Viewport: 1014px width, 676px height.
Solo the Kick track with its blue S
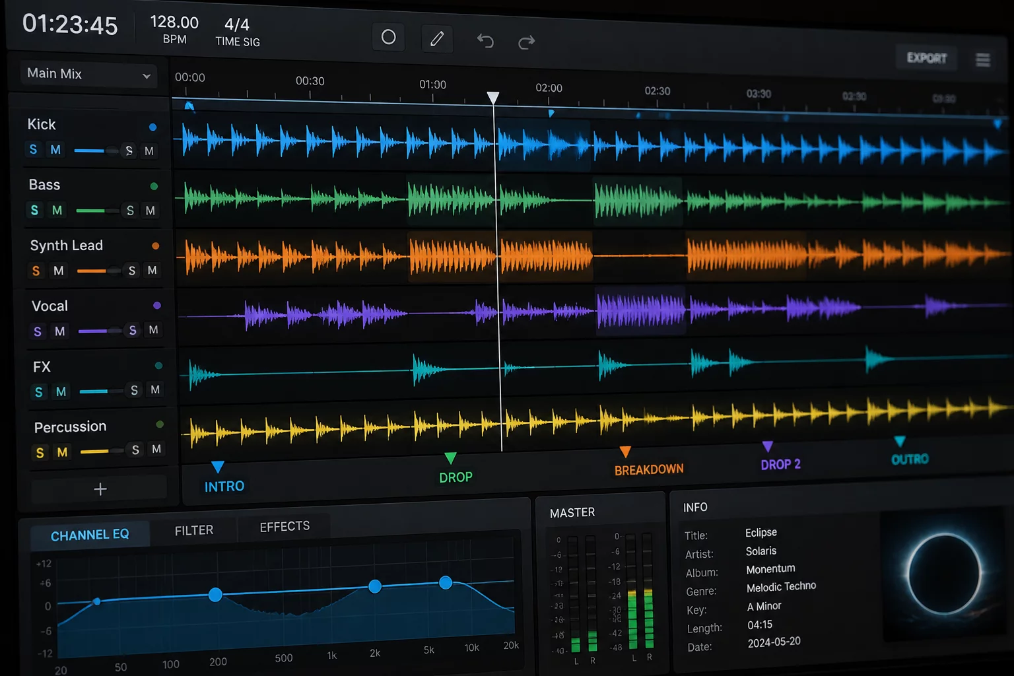tap(33, 149)
